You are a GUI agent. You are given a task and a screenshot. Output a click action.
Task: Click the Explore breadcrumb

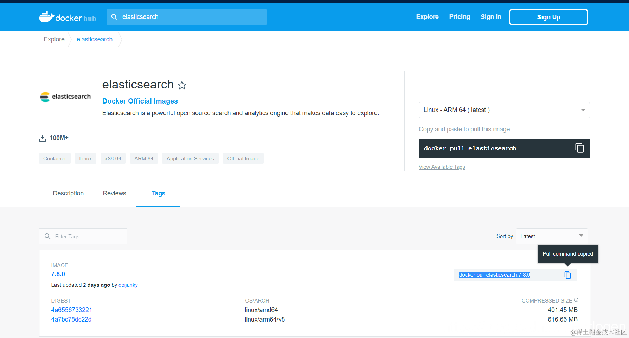tap(54, 39)
